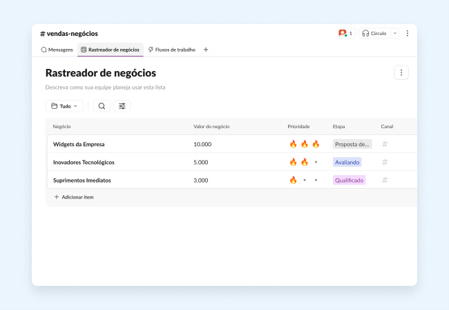This screenshot has width=449, height=310.
Task: Click the search icon in list toolbar
Action: (102, 106)
